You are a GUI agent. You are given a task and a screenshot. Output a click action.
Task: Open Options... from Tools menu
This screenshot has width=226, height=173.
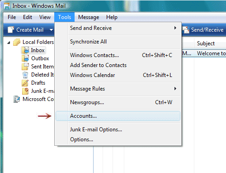(x=118, y=139)
